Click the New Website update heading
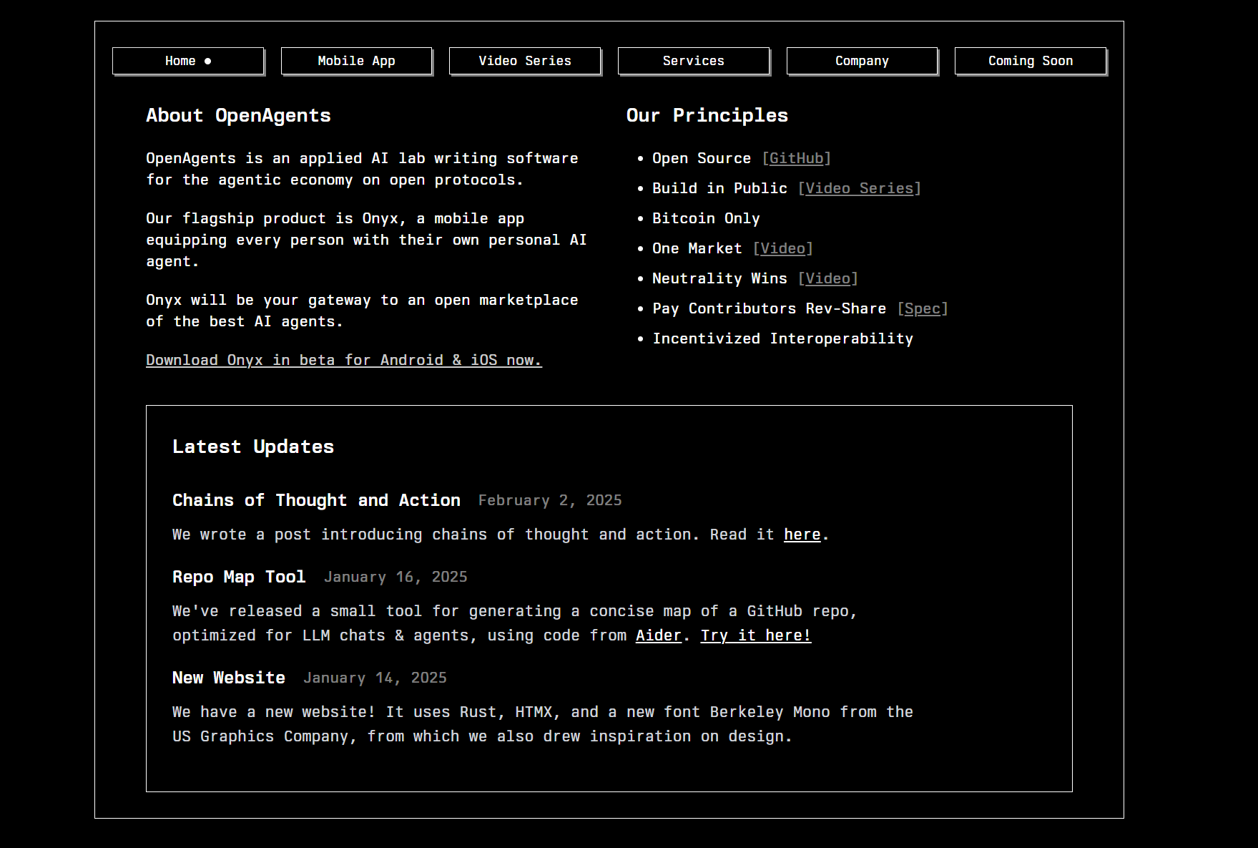Screen dimensions: 1258x848 point(229,678)
